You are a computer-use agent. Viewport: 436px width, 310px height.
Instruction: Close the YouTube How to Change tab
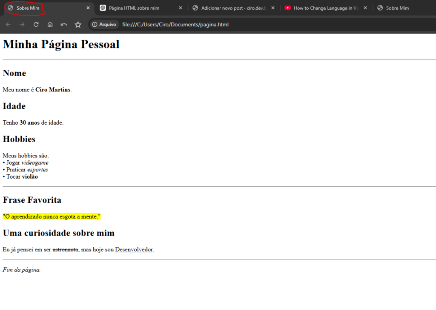[365, 8]
